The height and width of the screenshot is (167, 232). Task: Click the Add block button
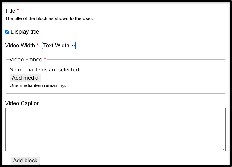pyautogui.click(x=25, y=161)
